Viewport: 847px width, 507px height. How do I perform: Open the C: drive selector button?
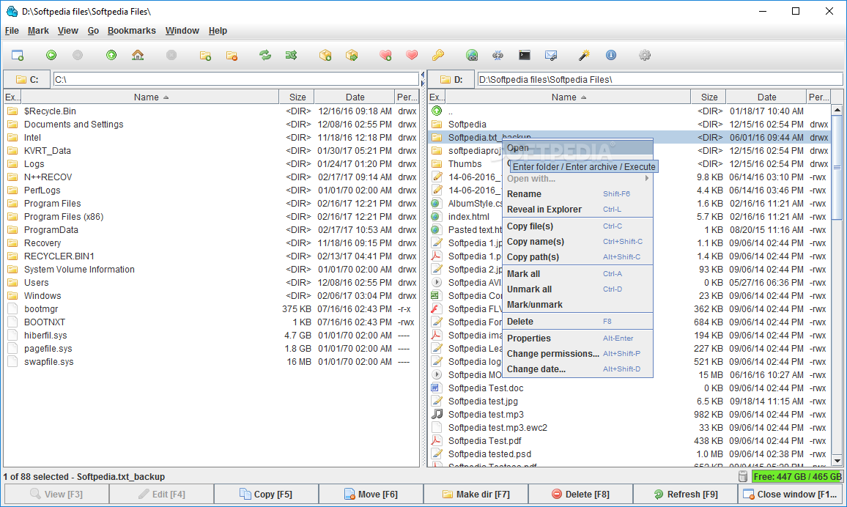click(27, 79)
